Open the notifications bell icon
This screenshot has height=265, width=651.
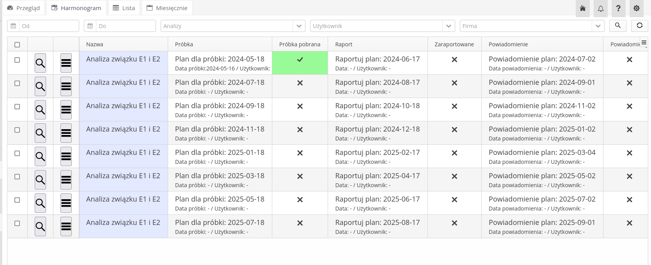[x=601, y=9]
